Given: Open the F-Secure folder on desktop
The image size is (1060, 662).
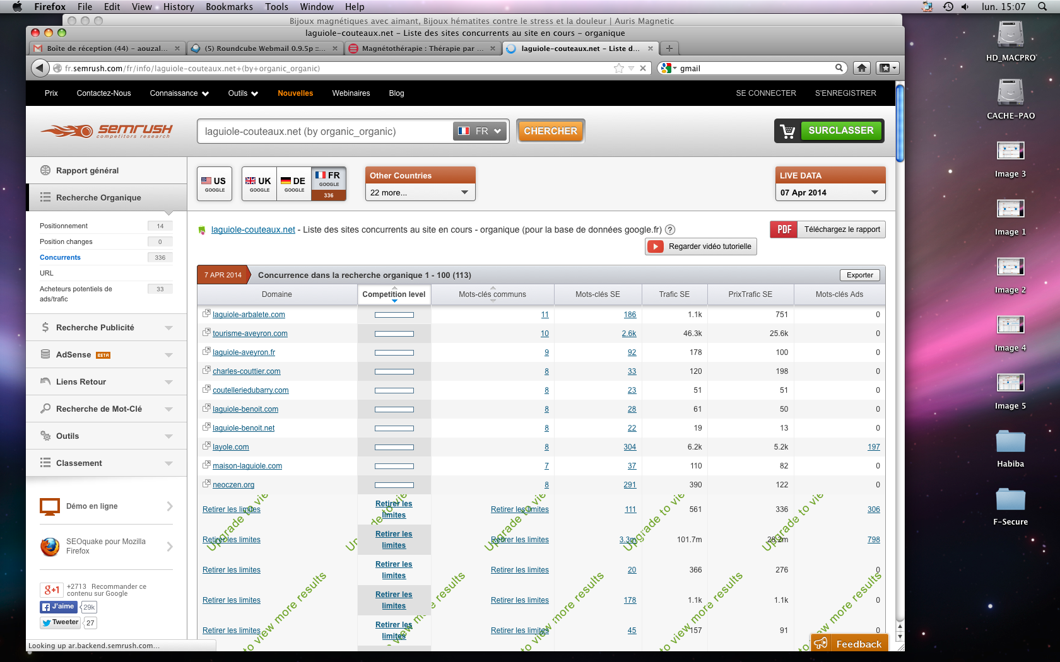Looking at the screenshot, I should pos(1010,499).
